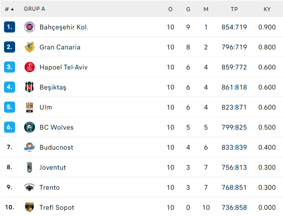Click the TP column header

point(234,9)
